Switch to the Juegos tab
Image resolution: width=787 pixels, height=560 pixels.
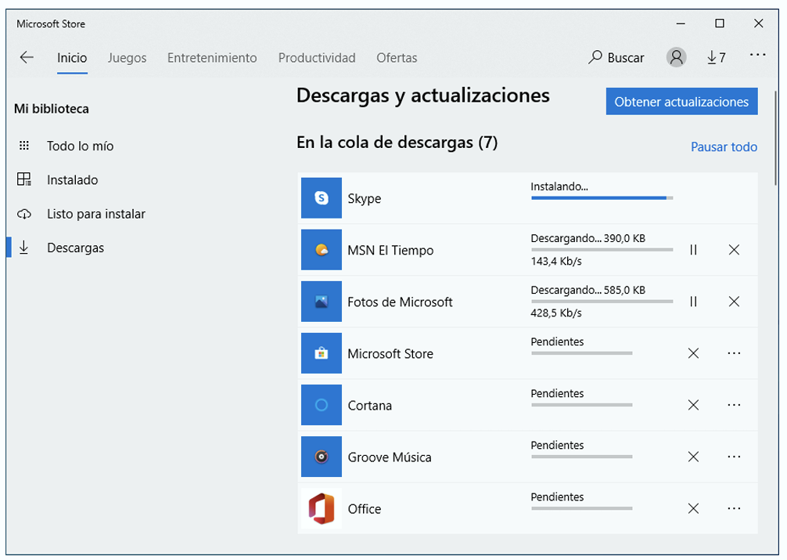(x=127, y=58)
